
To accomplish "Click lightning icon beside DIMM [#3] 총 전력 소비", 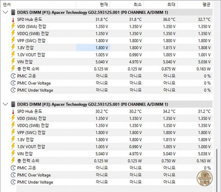I will 13,161.
